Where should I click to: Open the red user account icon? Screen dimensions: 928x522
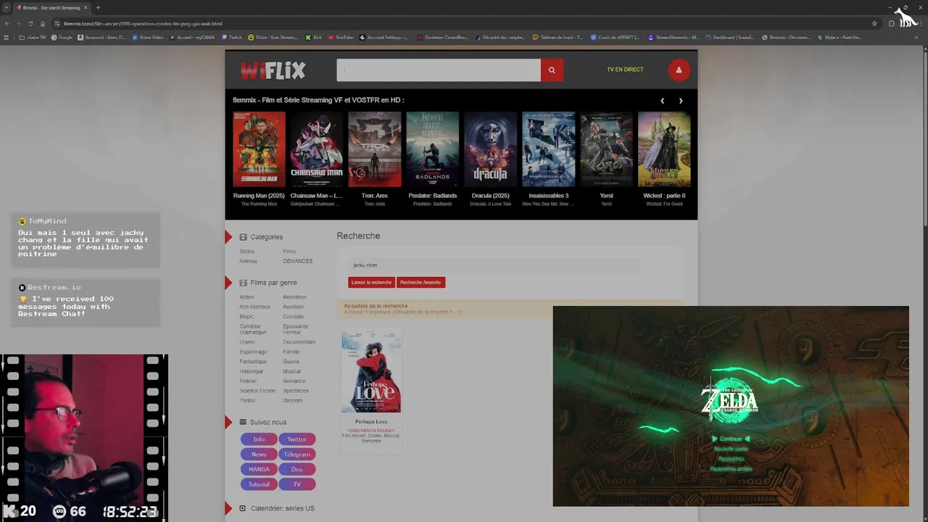point(679,70)
